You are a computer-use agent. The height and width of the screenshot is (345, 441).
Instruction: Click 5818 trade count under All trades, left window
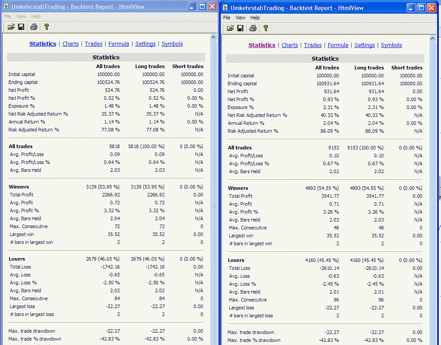115,146
